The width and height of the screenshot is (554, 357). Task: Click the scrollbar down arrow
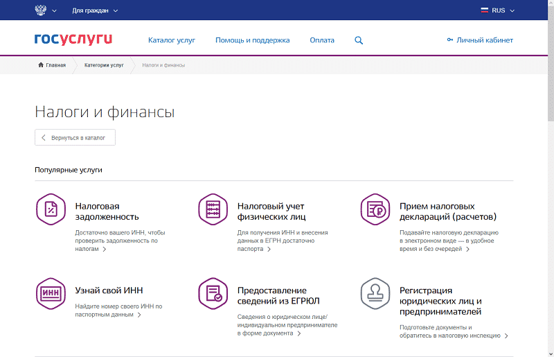(551, 354)
